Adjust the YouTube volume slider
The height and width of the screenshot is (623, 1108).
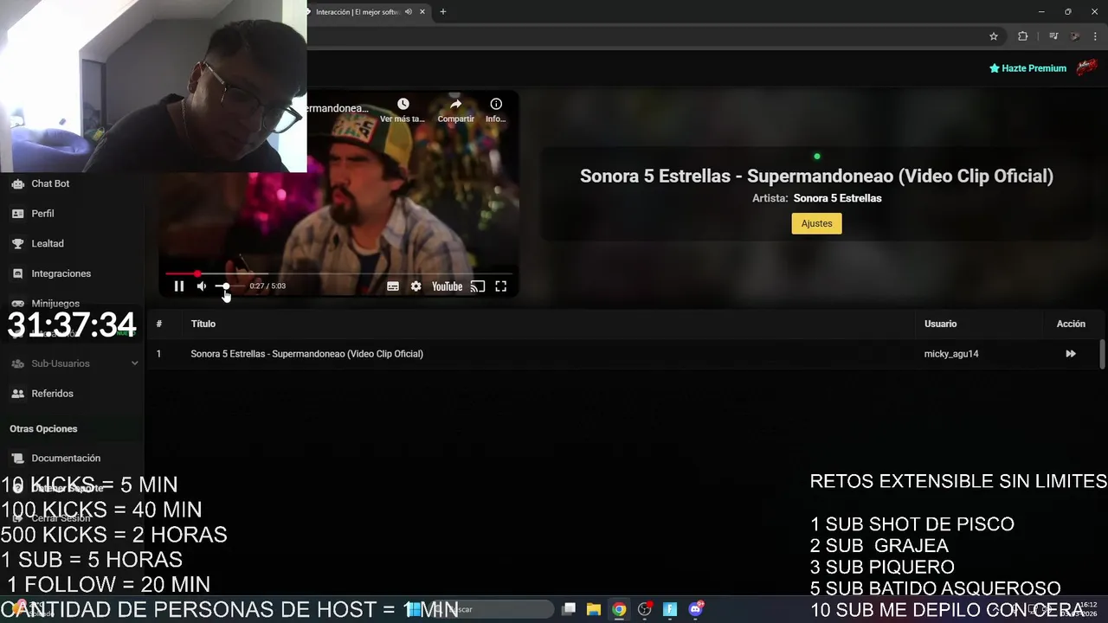click(x=229, y=286)
